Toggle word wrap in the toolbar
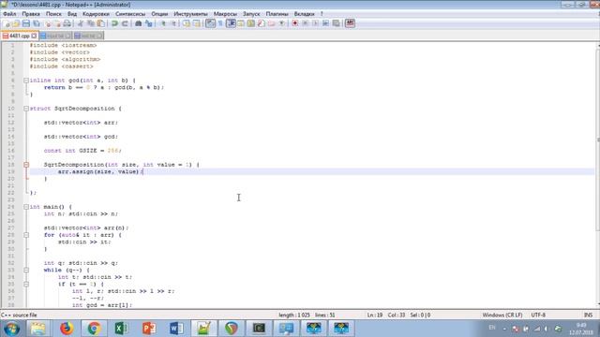The width and height of the screenshot is (600, 337). [210, 23]
